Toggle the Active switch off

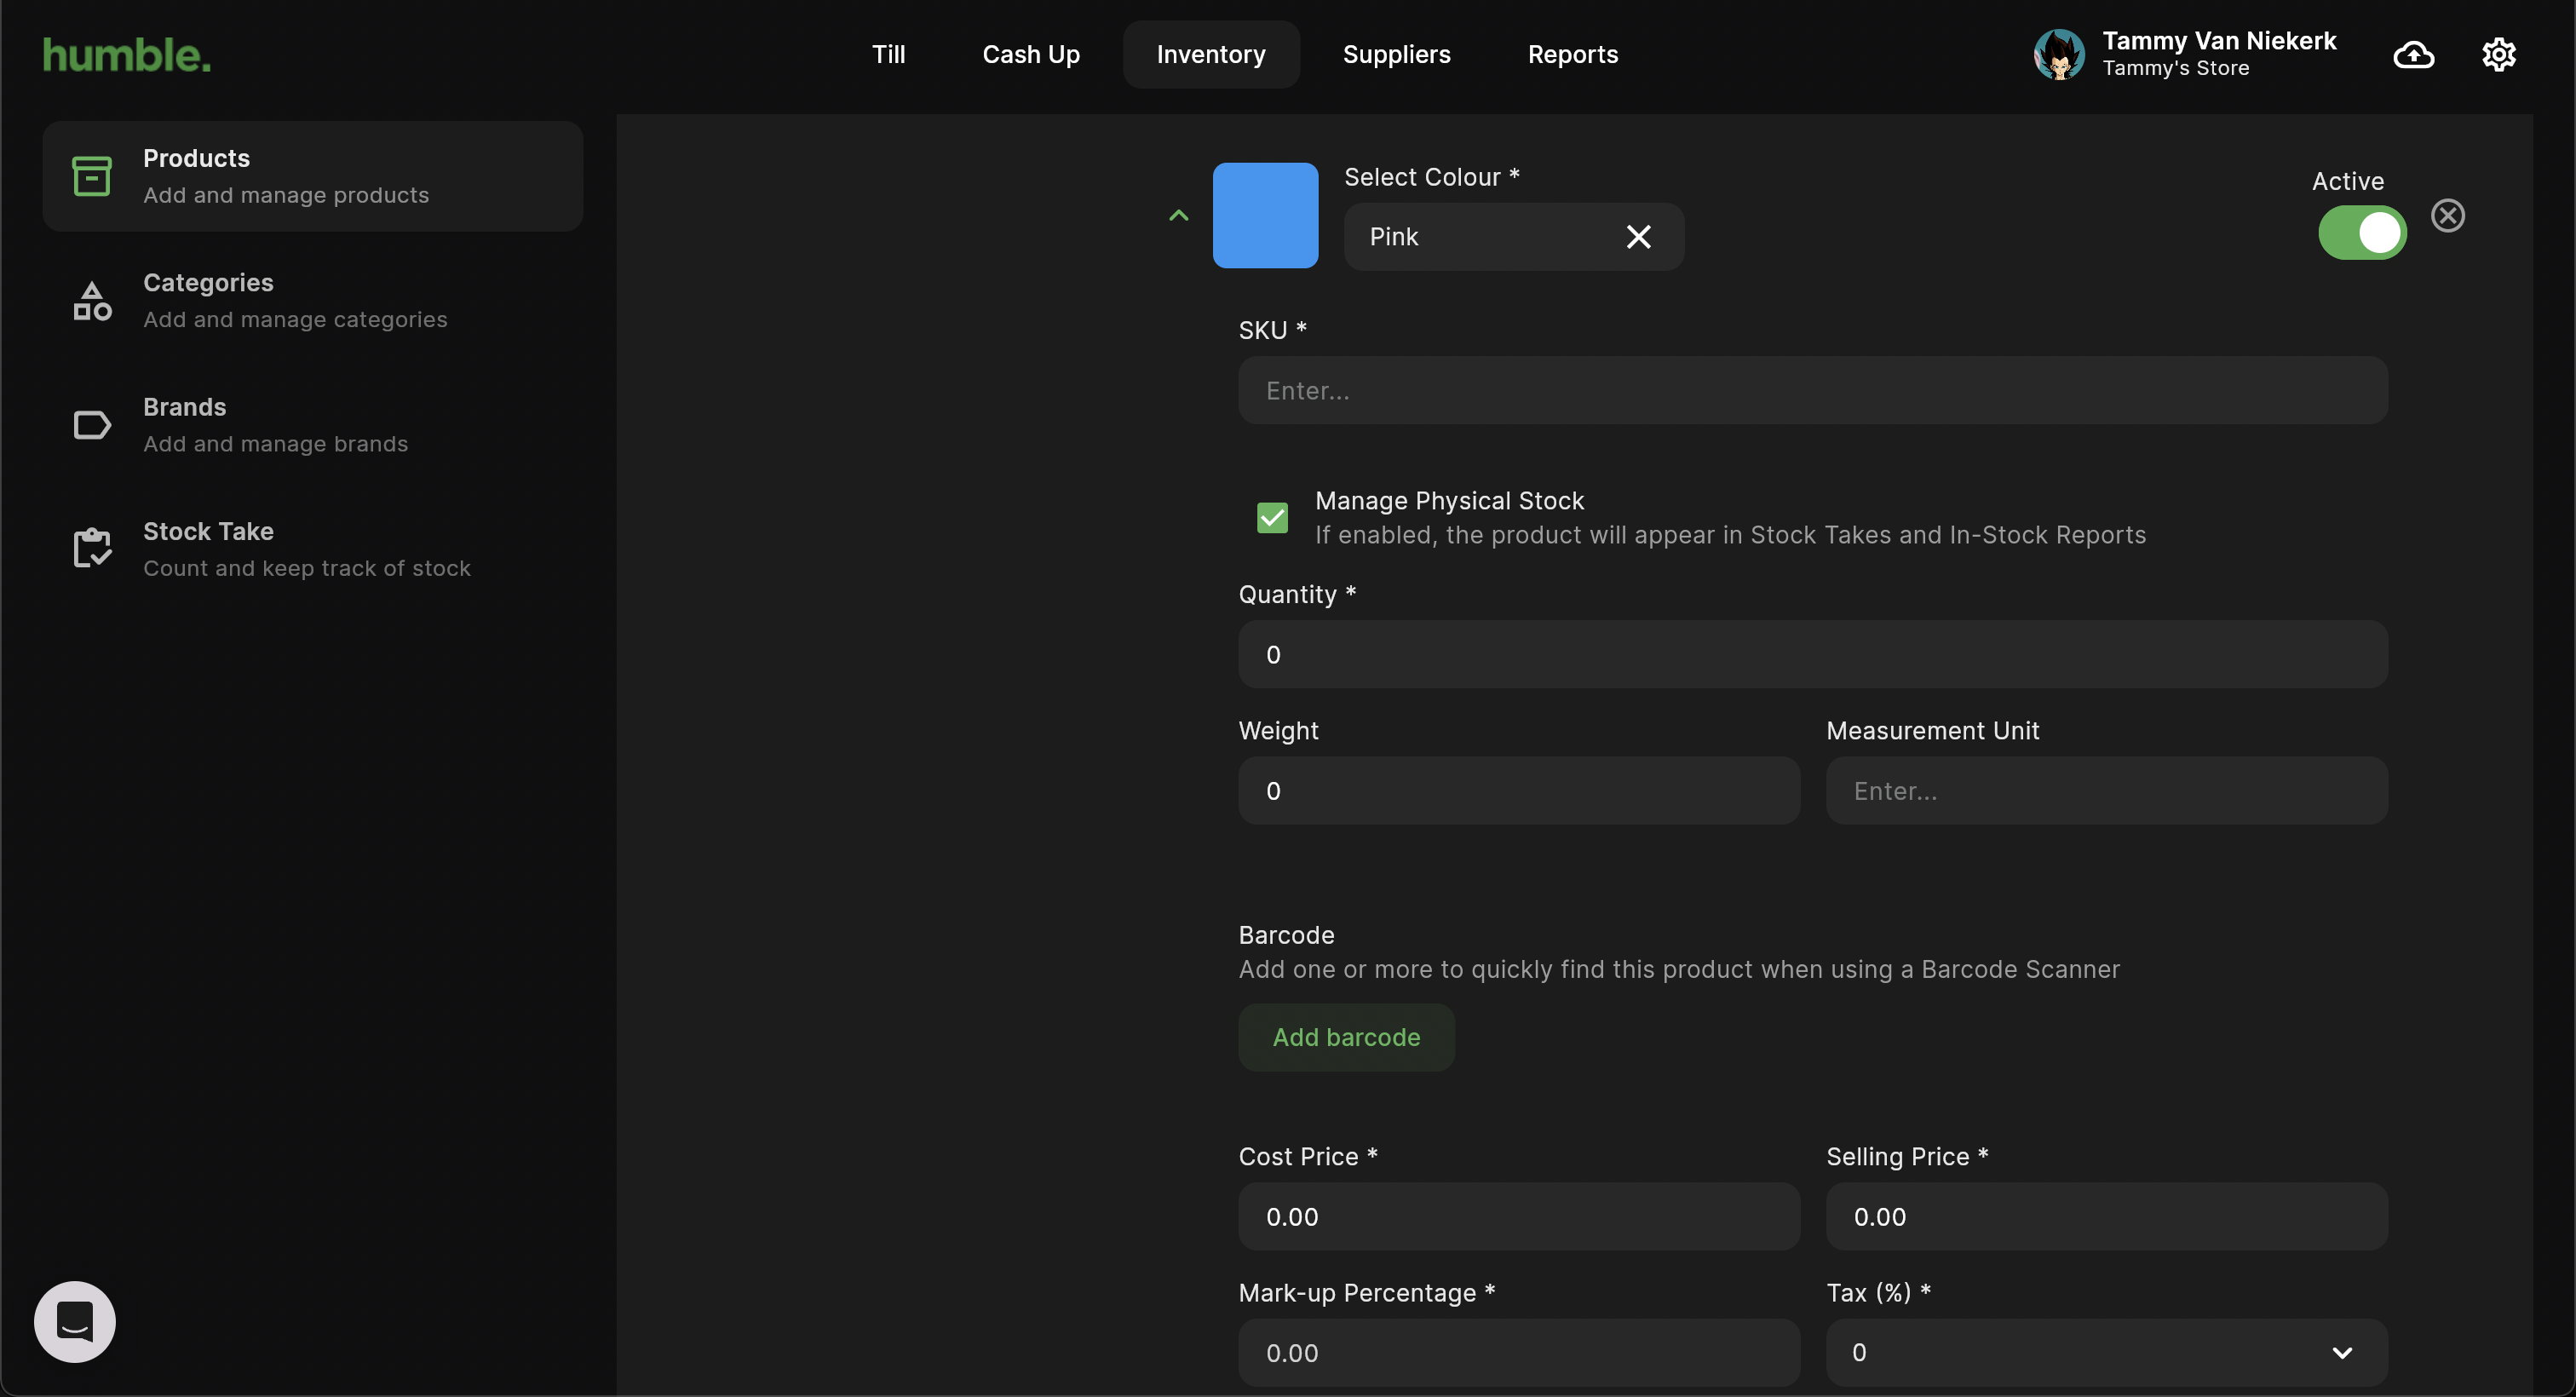tap(2362, 232)
